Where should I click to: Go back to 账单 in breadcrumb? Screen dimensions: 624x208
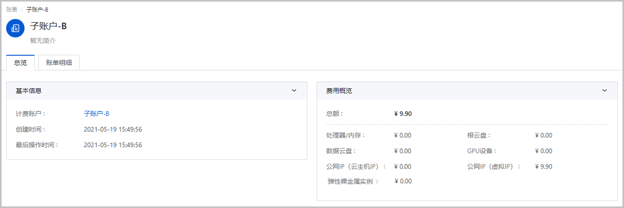(11, 9)
